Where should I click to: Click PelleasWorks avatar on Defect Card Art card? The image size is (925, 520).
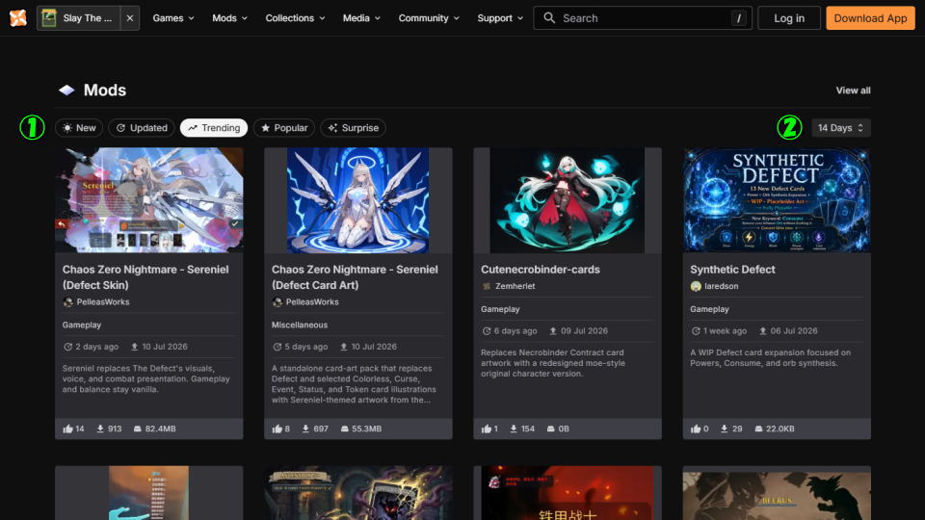(277, 301)
